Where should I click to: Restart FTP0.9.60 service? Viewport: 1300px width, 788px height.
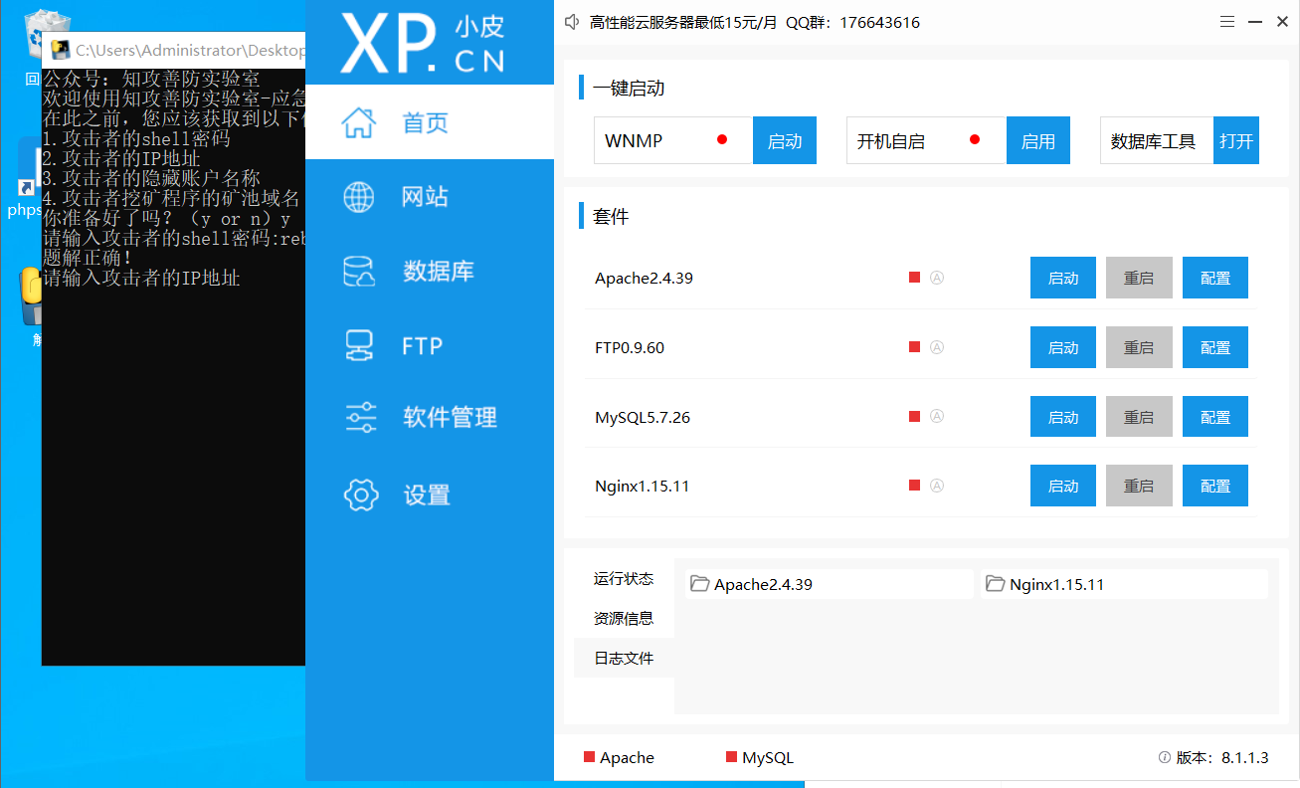pyautogui.click(x=1139, y=347)
